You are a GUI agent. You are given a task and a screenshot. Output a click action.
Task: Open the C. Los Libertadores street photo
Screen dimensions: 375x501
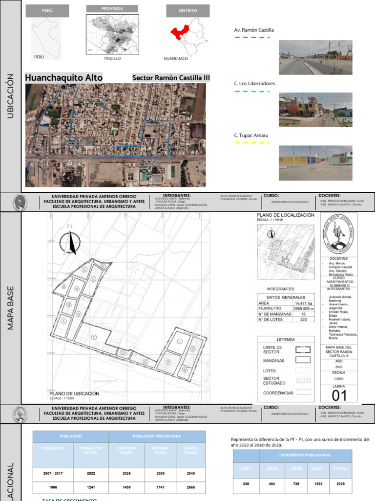tap(315, 110)
